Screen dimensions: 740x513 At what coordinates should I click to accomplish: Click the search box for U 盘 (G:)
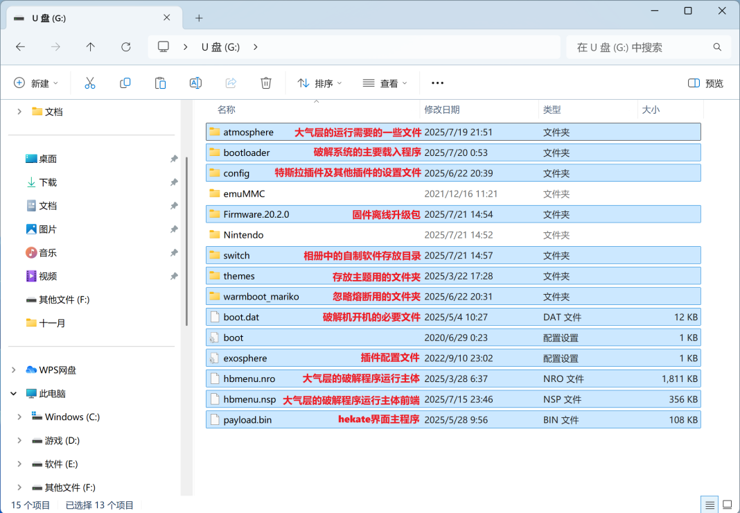[641, 47]
